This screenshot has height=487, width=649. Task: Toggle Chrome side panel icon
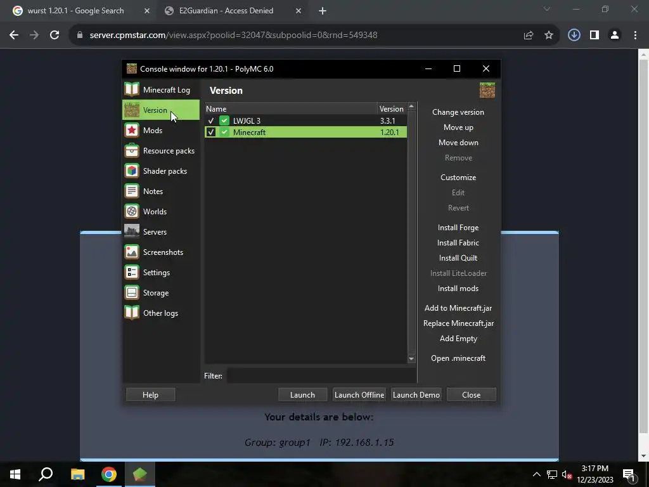594,36
